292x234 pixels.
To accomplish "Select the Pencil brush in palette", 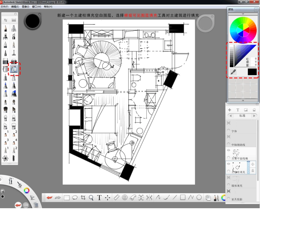I will [x=6, y=29].
